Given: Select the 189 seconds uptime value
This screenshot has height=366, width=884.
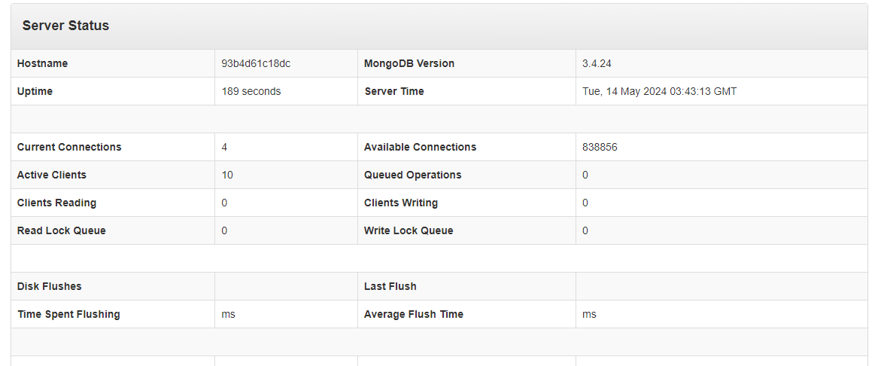Looking at the screenshot, I should 251,91.
